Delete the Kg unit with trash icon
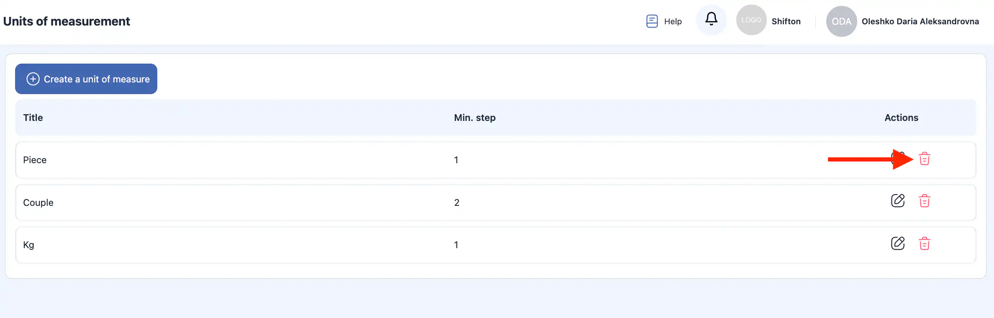 924,244
